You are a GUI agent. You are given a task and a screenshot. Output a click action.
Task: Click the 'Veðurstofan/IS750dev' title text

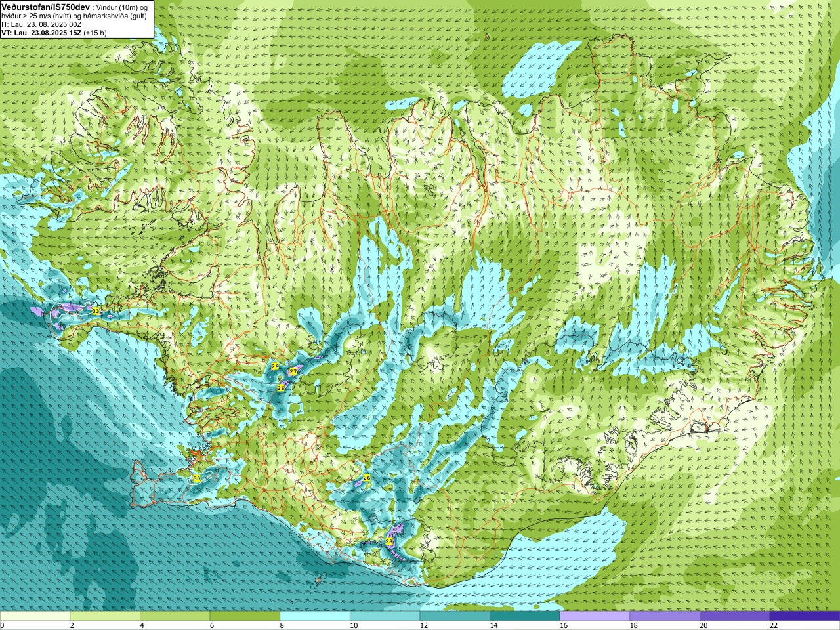tap(45, 6)
